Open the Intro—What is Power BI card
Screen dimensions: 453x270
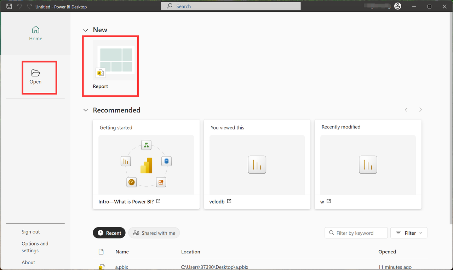tap(146, 165)
